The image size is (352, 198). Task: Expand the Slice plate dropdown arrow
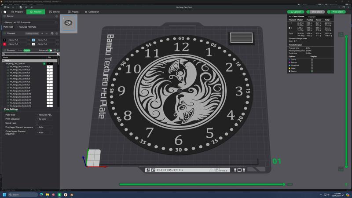(308, 12)
